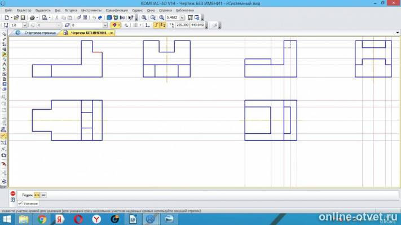
Task: Open the help icon in the property panel
Action: click(x=13, y=200)
